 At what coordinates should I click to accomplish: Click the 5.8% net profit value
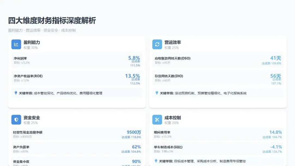[x=134, y=58]
